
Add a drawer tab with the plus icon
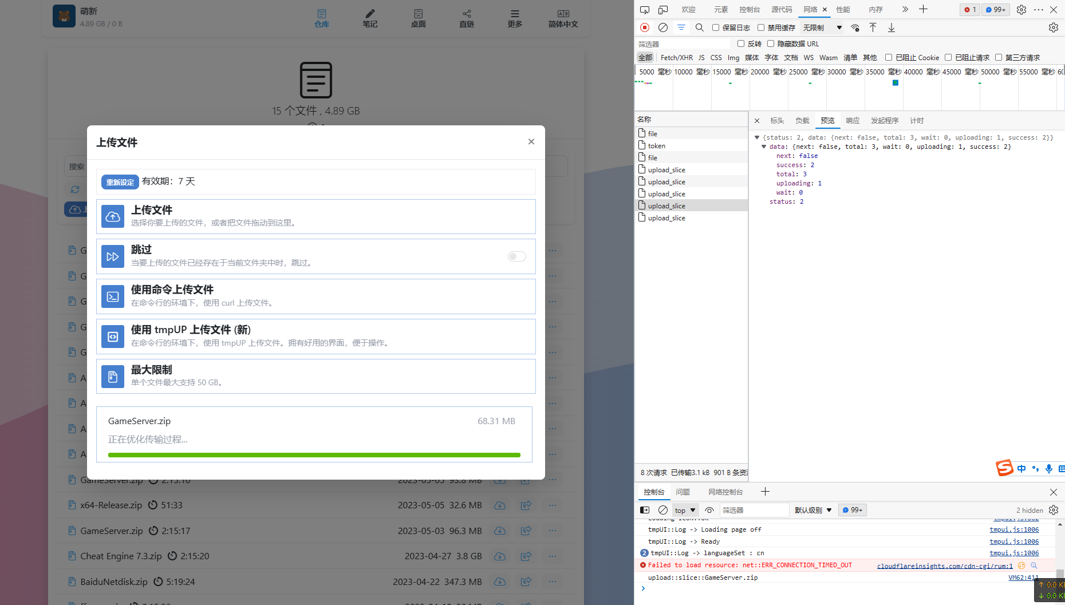click(765, 492)
